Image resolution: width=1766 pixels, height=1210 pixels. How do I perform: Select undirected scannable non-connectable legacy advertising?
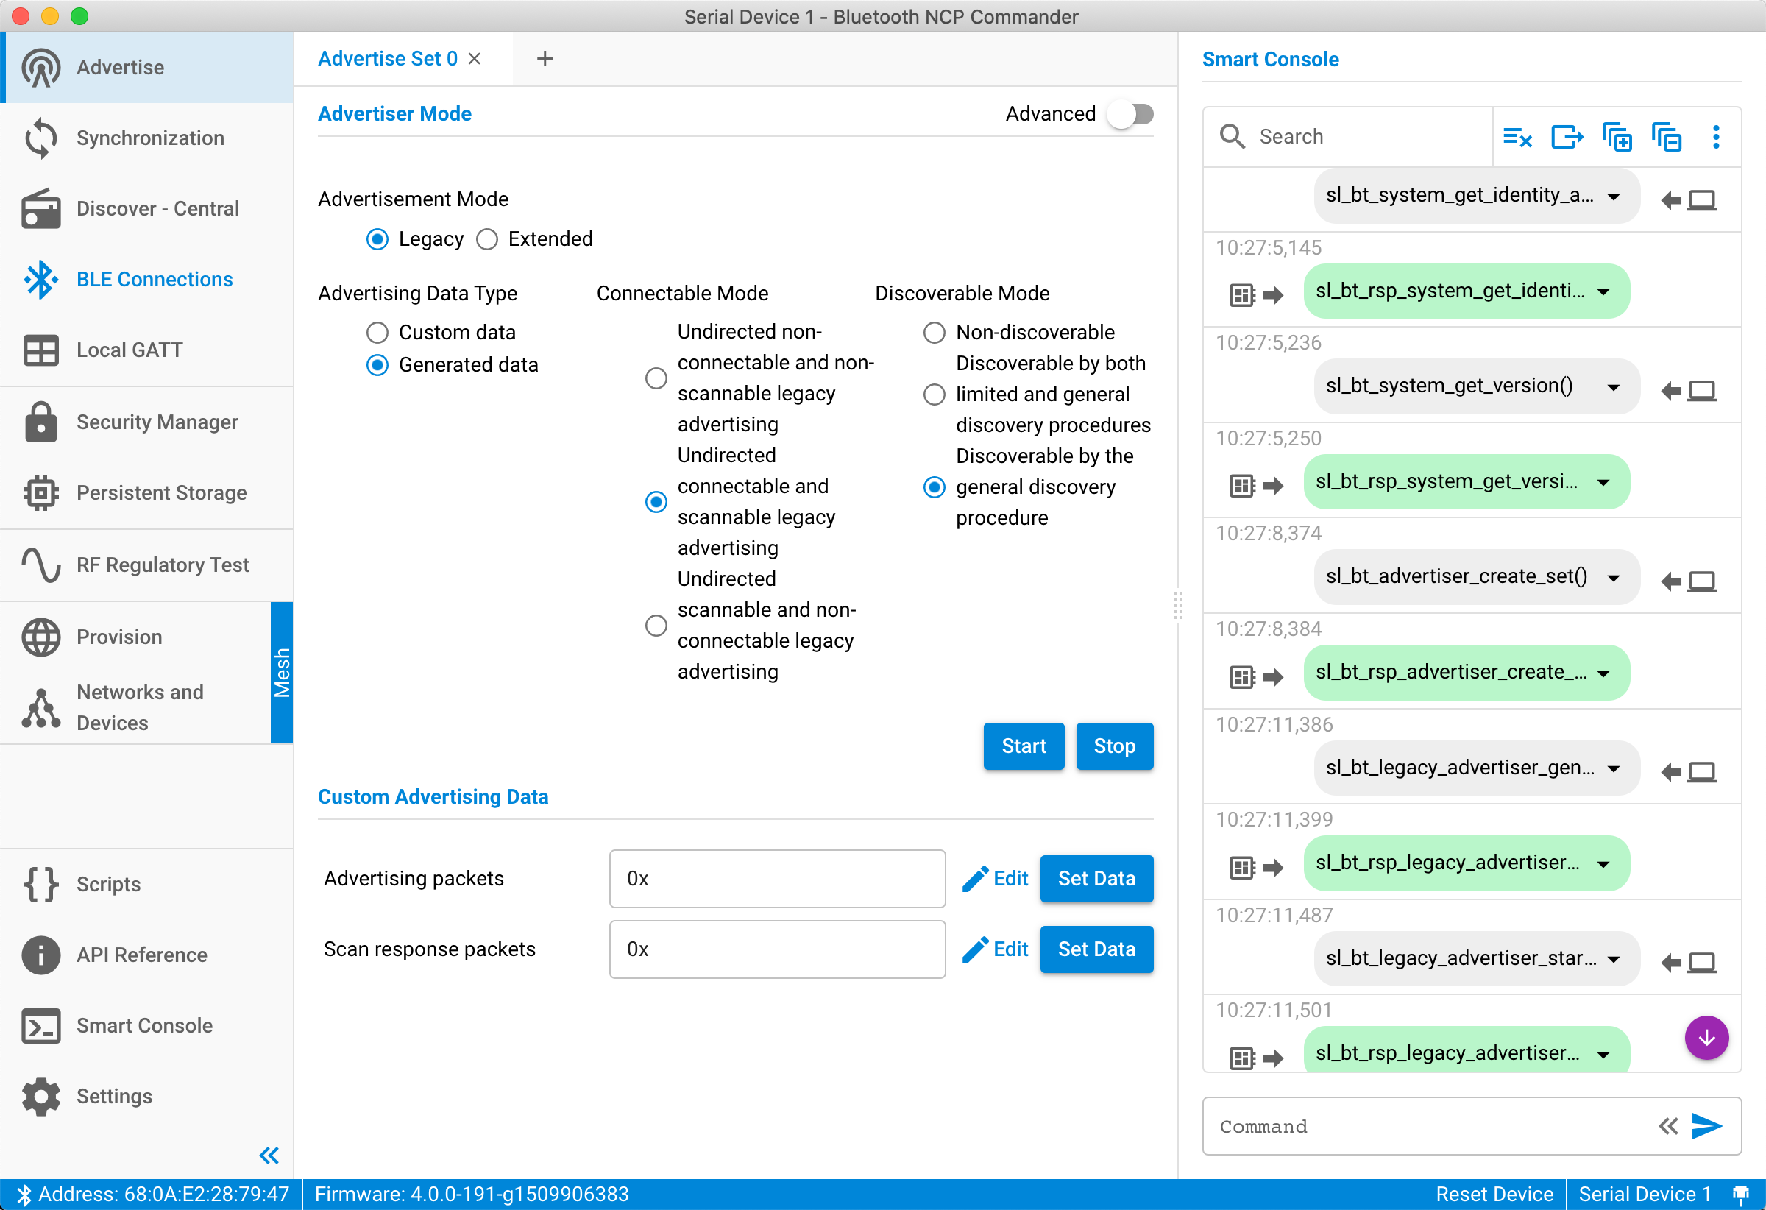656,626
